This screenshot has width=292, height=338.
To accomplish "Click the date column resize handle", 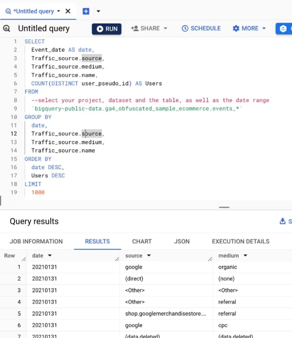I will (117, 259).
